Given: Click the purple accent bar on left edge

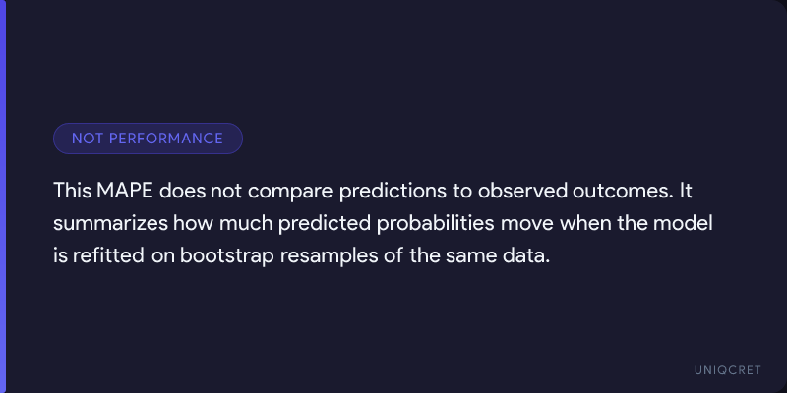Looking at the screenshot, I should [3, 196].
